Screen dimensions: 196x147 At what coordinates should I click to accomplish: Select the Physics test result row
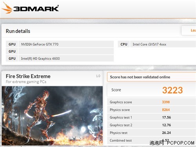point(152,133)
